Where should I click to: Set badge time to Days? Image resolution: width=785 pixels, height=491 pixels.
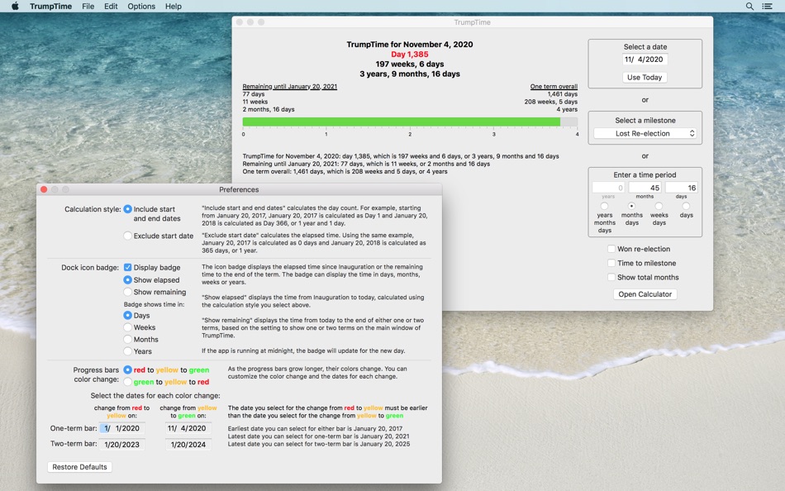pyautogui.click(x=127, y=315)
